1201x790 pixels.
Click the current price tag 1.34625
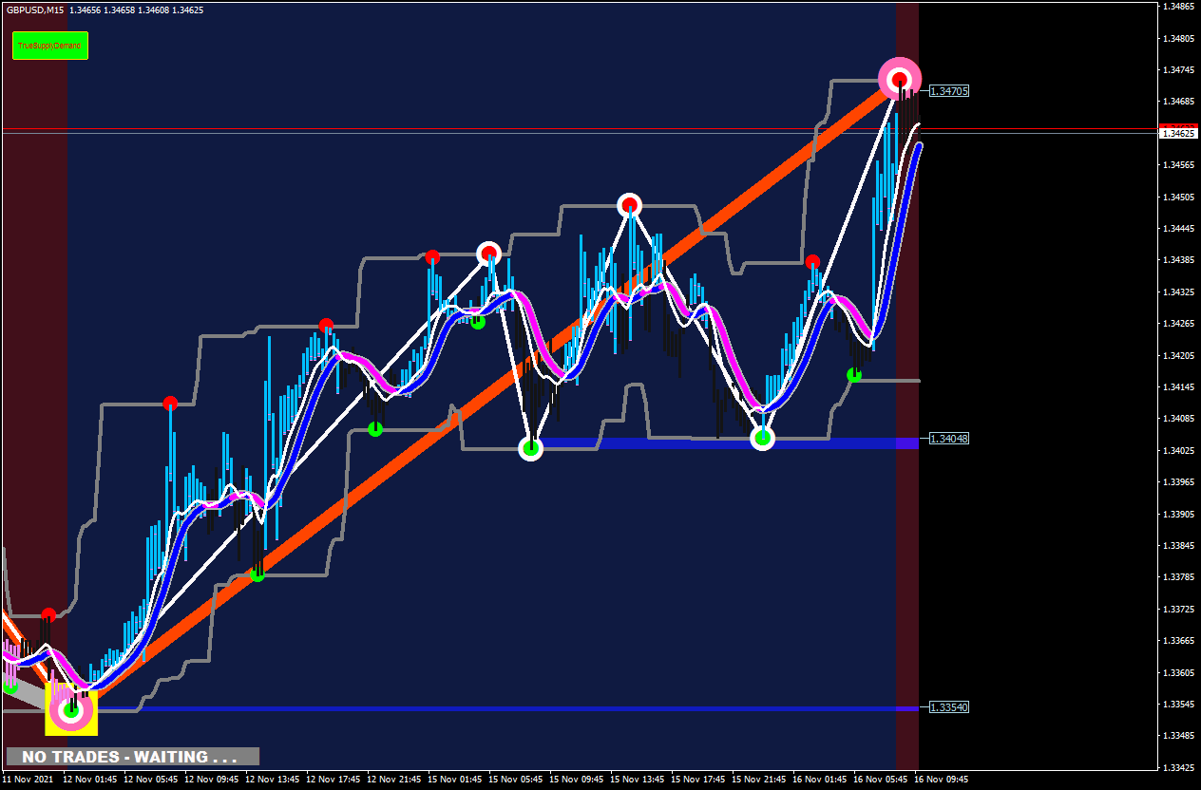[x=1179, y=134]
